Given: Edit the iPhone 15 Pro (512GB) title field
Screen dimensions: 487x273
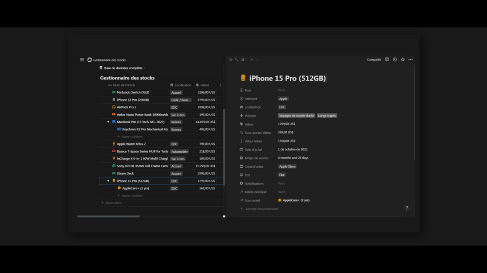Looking at the screenshot, I should click(288, 78).
